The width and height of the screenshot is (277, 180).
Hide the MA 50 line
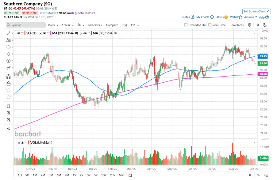tap(85, 33)
